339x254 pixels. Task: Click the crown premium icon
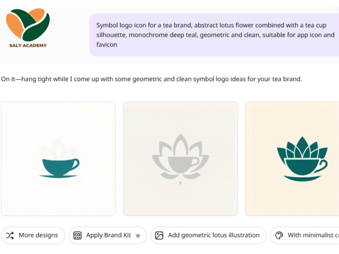pyautogui.click(x=138, y=235)
